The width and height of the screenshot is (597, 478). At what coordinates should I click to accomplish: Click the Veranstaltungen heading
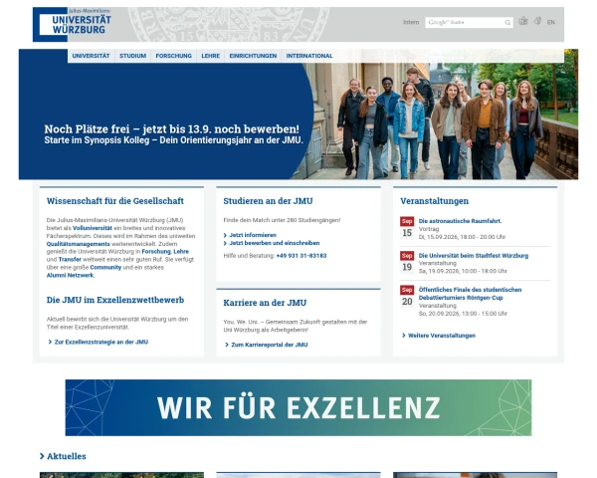(434, 201)
